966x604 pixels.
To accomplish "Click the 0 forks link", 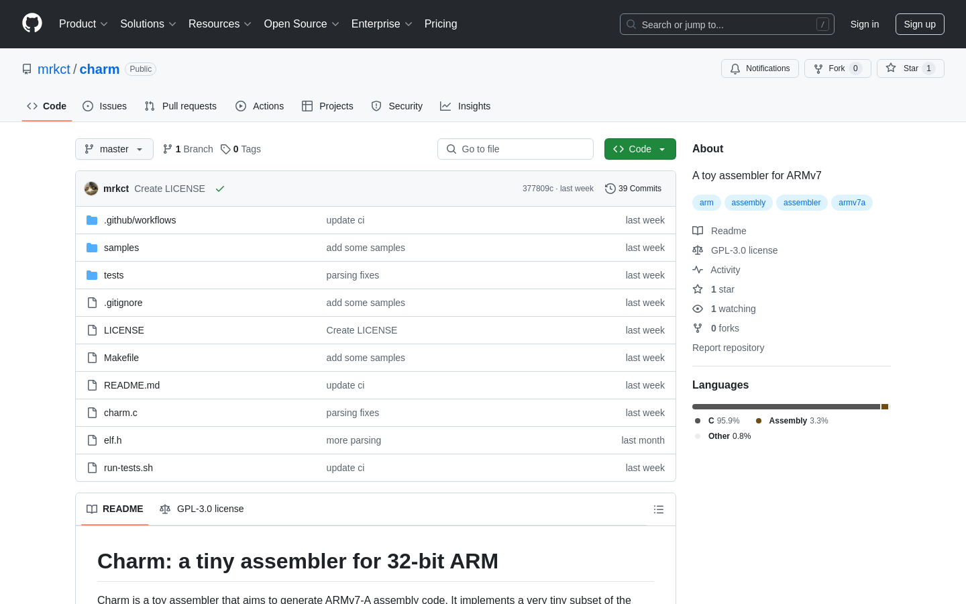I will point(725,328).
